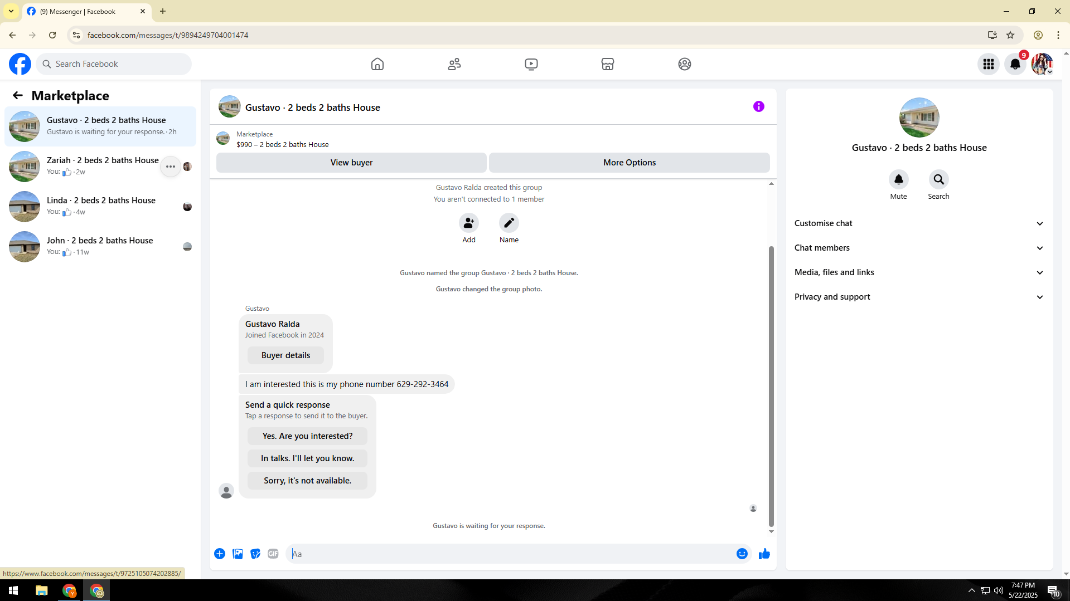
Task: Open conversation information purple icon
Action: [x=759, y=106]
